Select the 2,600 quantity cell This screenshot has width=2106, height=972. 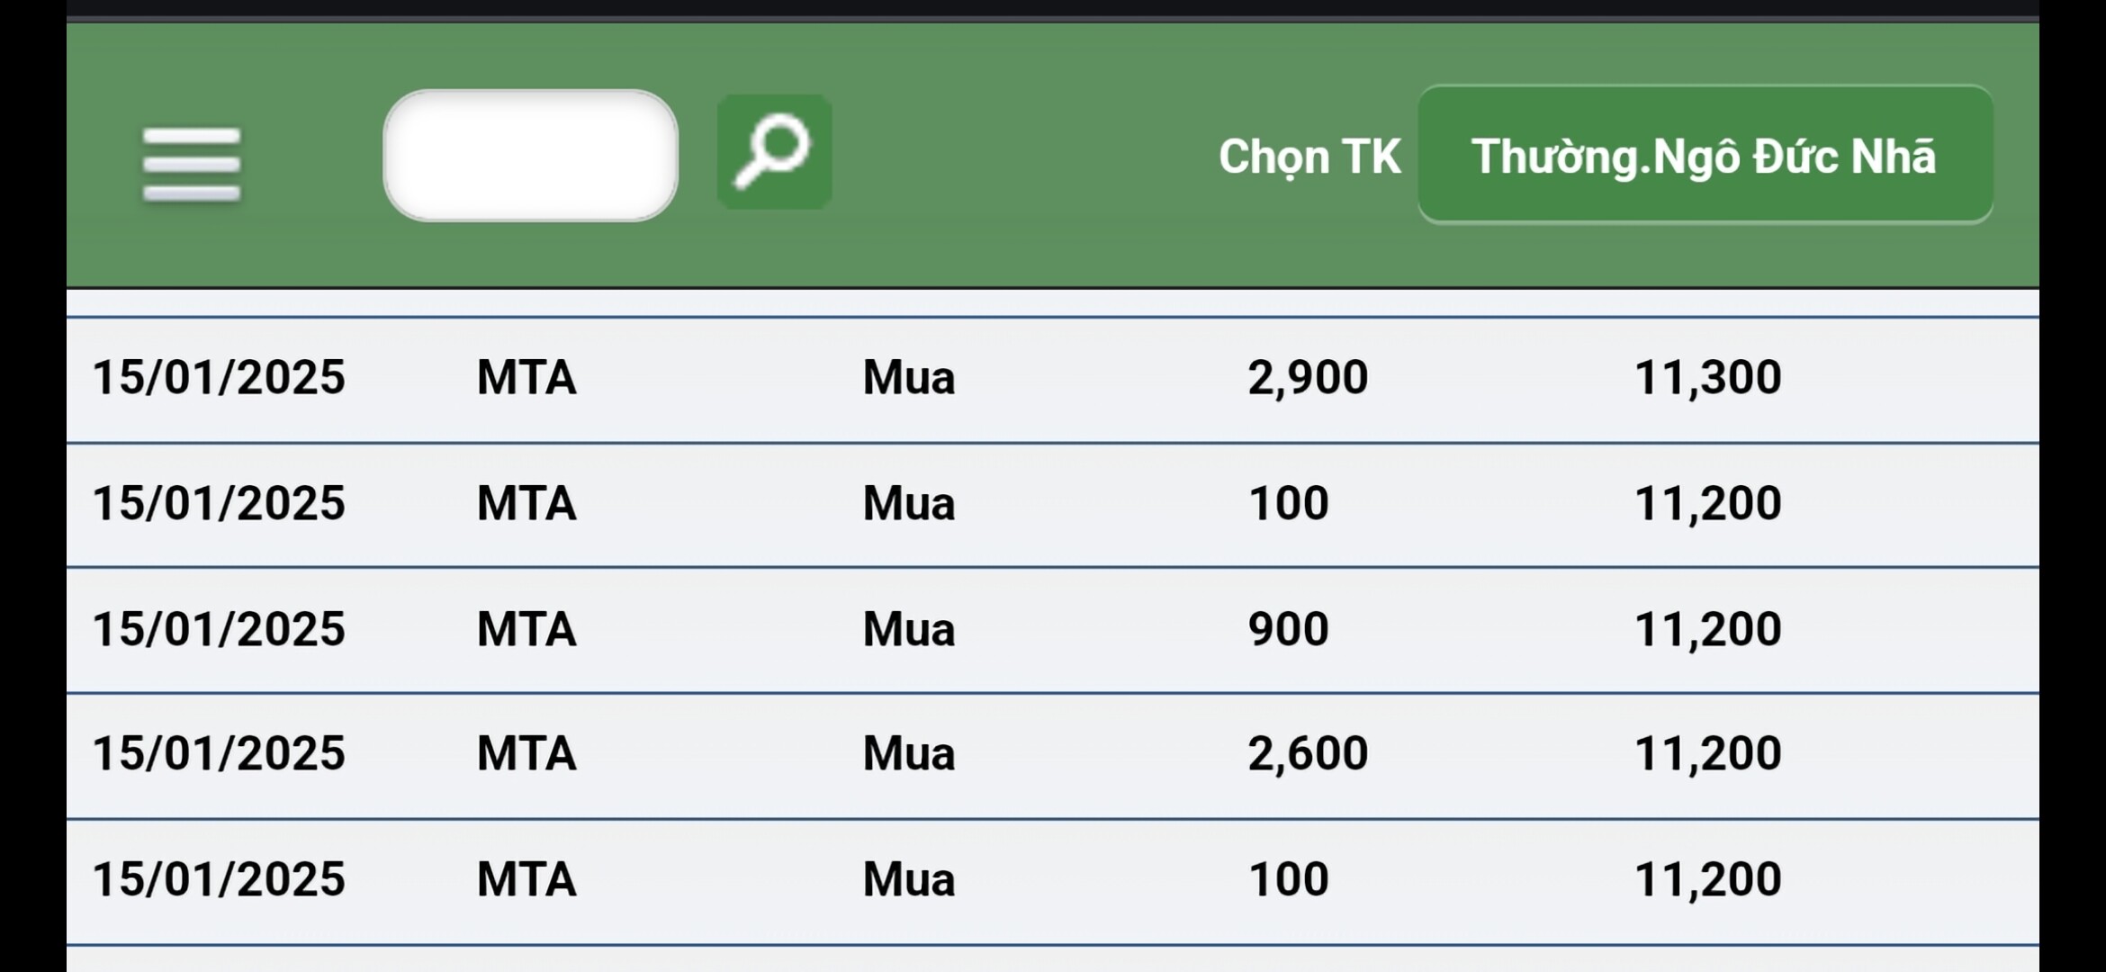tap(1307, 753)
